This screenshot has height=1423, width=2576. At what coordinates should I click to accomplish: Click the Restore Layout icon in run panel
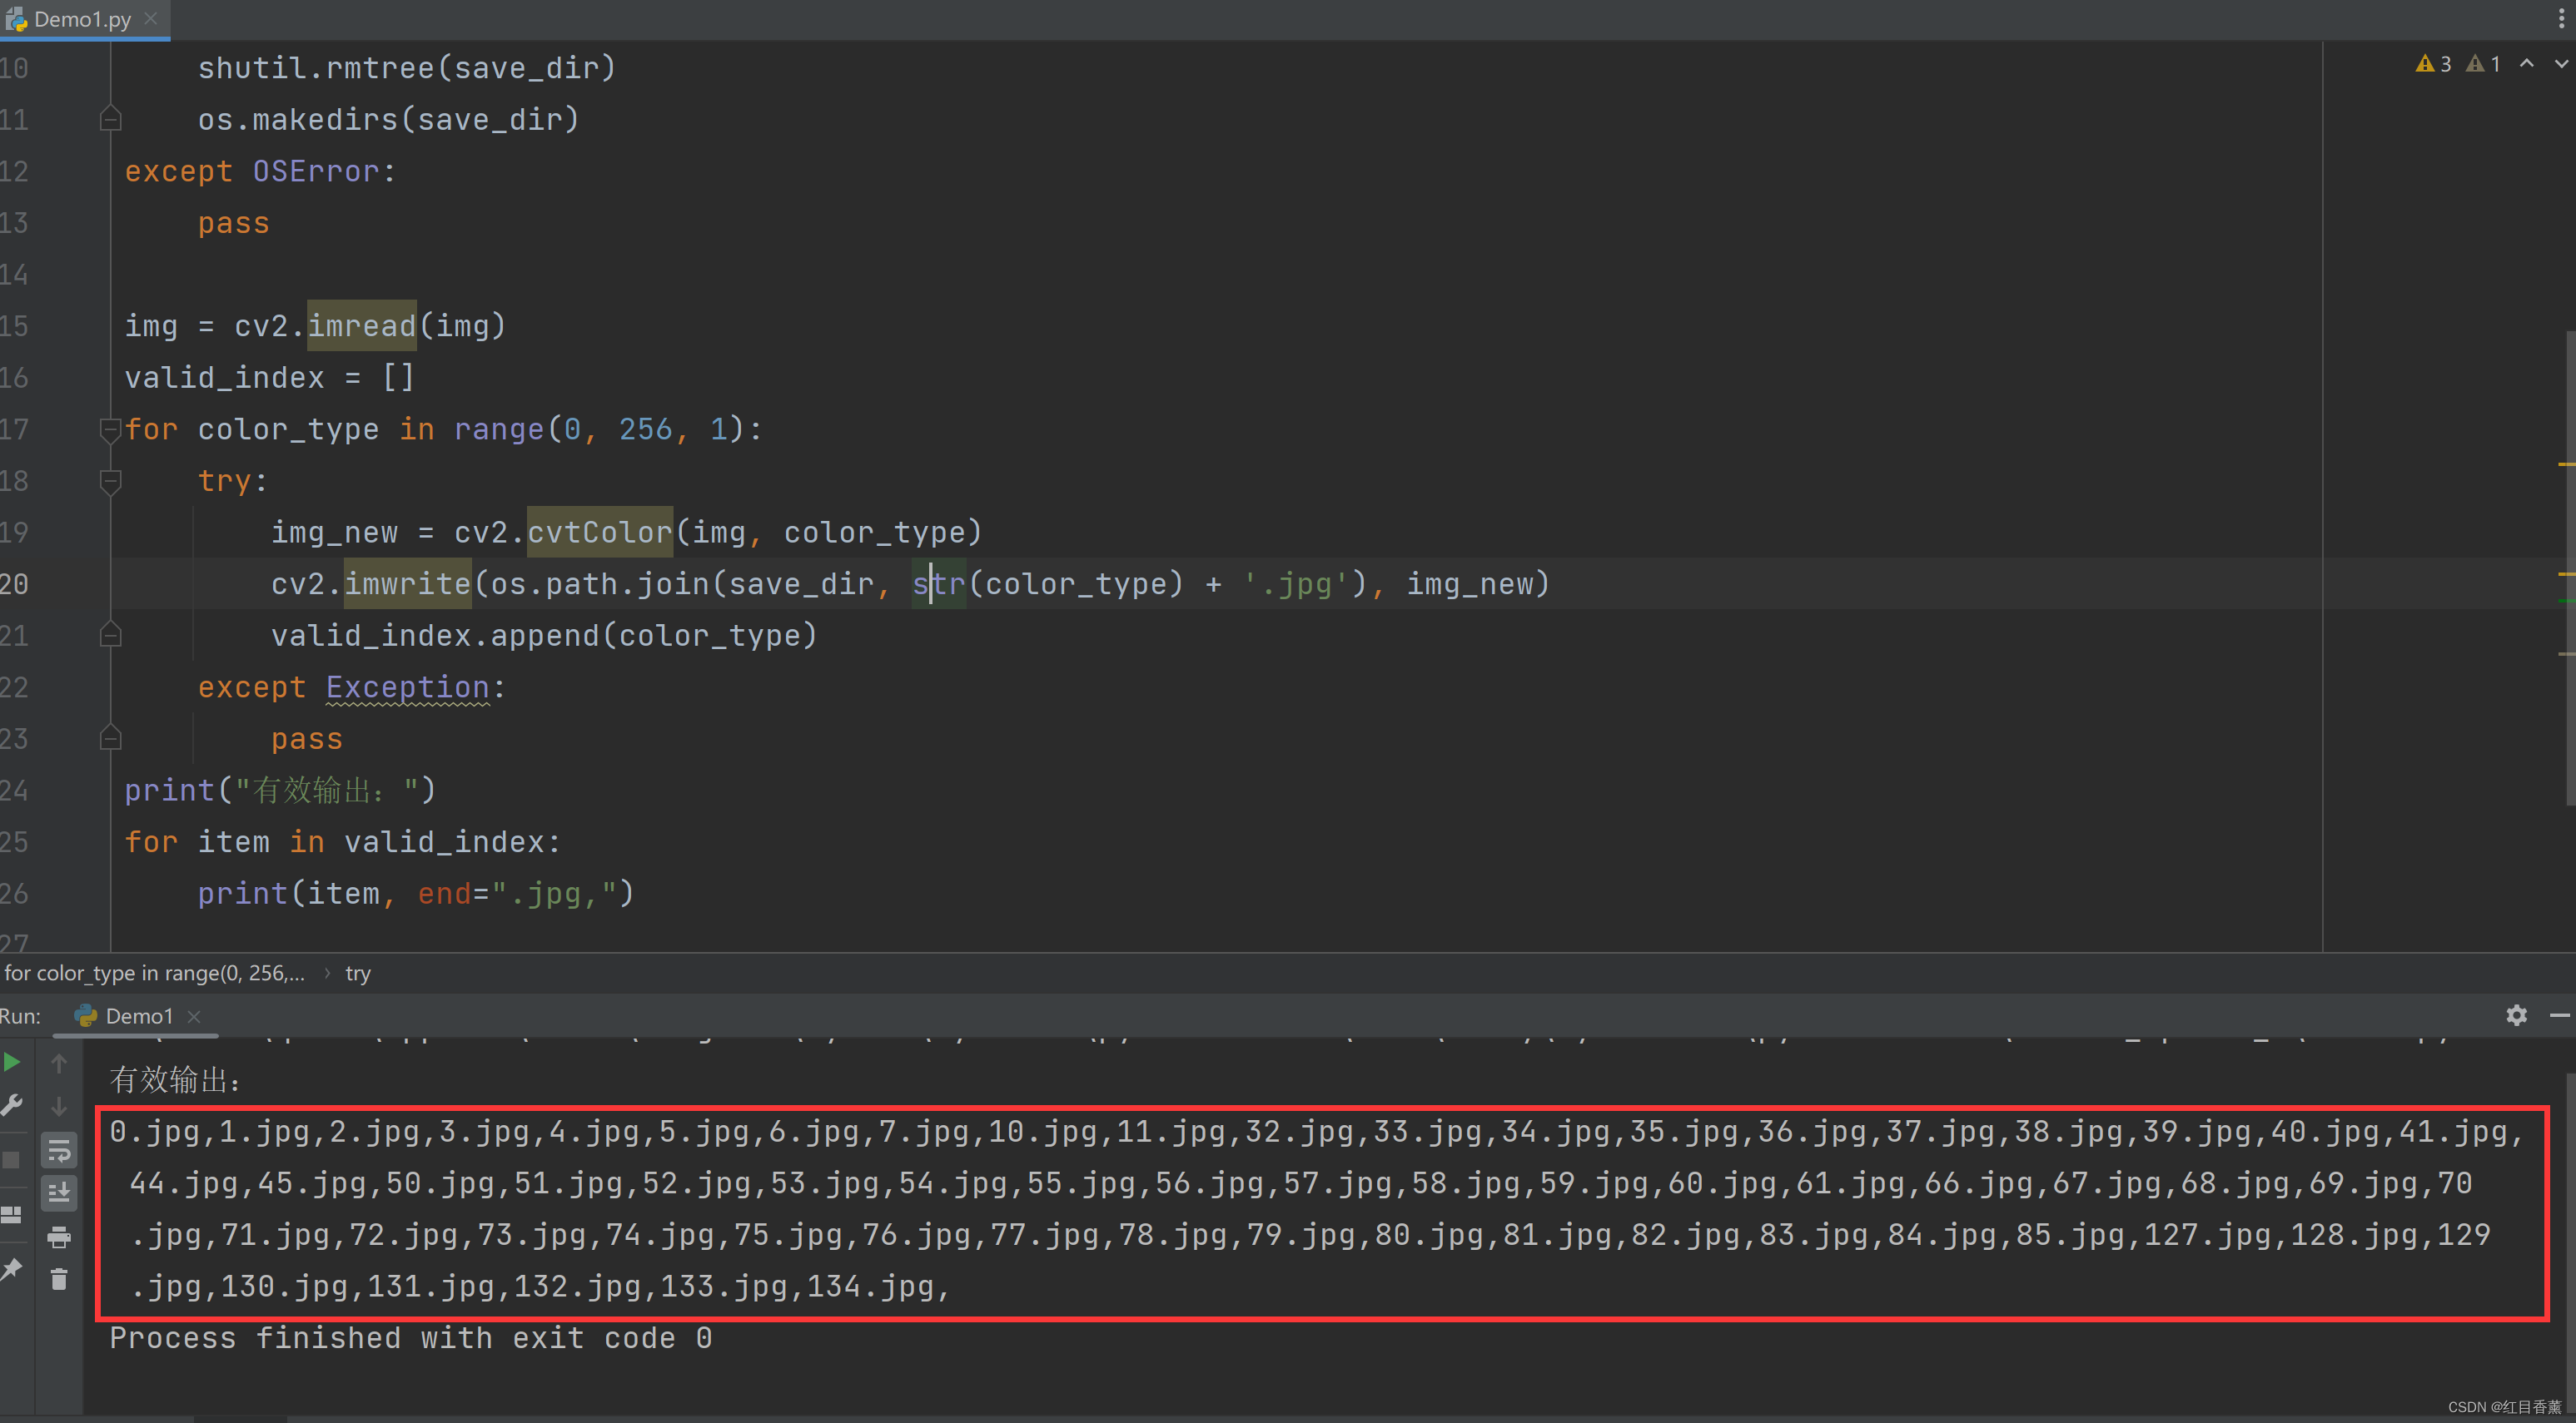click(x=12, y=1215)
